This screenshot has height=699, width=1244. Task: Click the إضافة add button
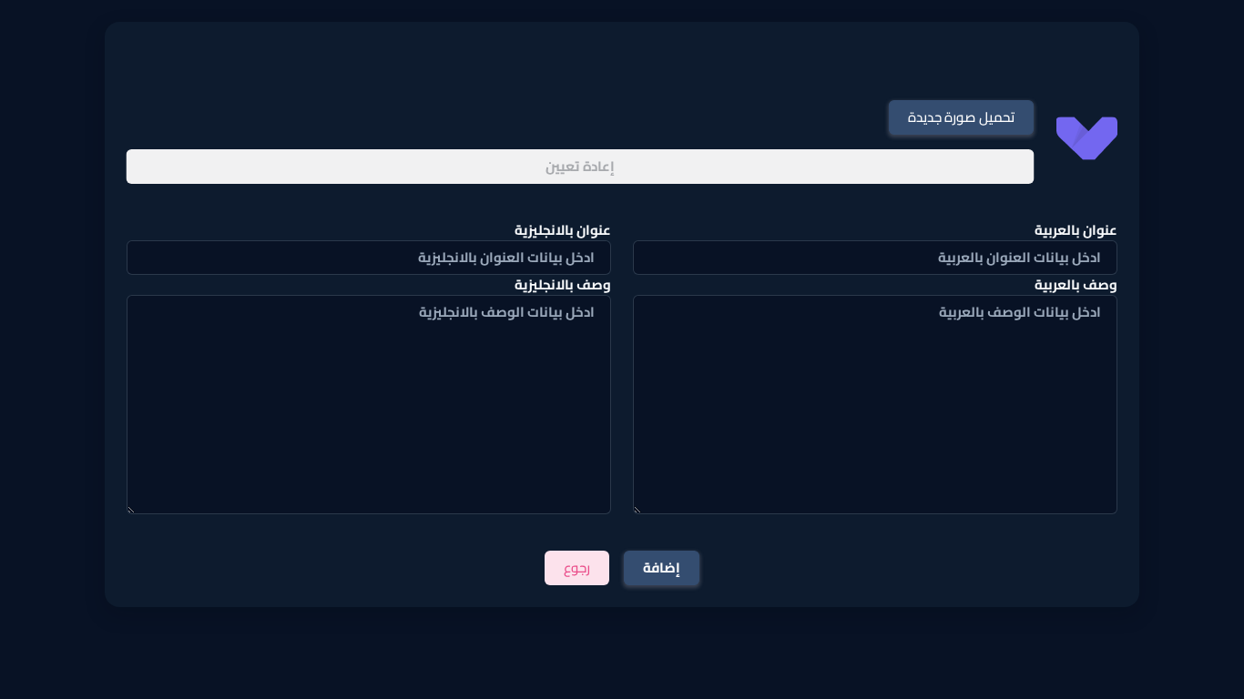coord(661,568)
